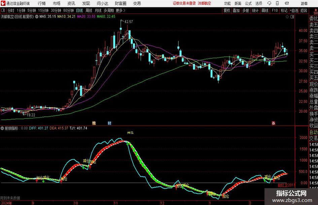Click the 42.57 high price label
The width and height of the screenshot is (318, 205).
click(x=129, y=22)
